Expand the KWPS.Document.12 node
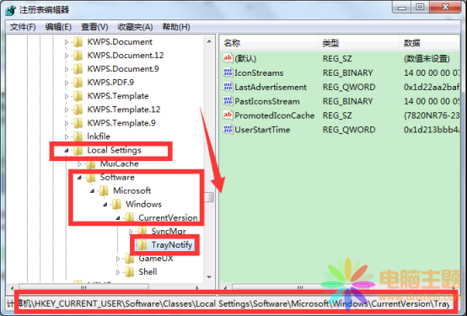Image resolution: width=467 pixels, height=316 pixels. point(67,56)
